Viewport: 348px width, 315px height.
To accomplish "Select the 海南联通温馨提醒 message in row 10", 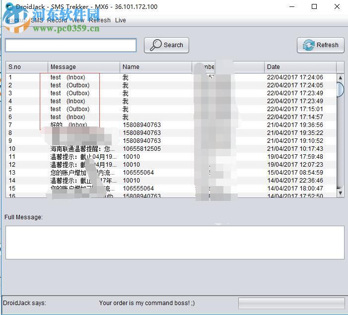I will pyautogui.click(x=82, y=149).
